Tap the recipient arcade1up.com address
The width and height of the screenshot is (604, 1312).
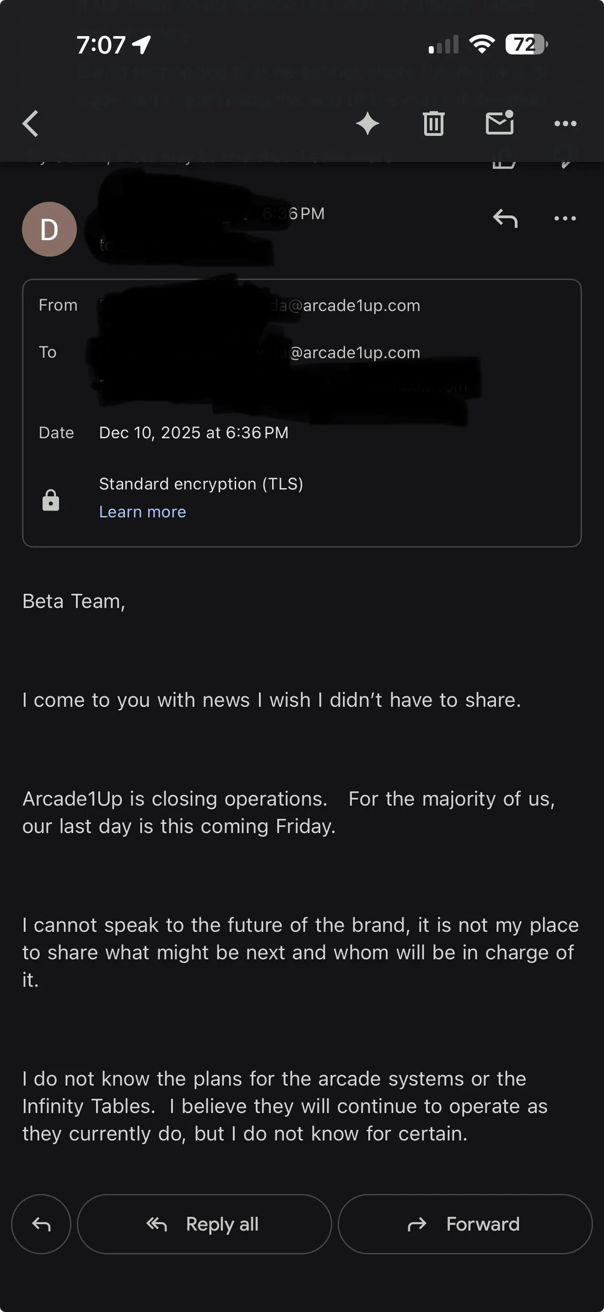click(x=355, y=351)
